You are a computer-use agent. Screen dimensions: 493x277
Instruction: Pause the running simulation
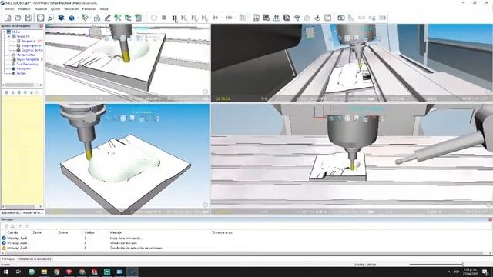pyautogui.click(x=175, y=18)
